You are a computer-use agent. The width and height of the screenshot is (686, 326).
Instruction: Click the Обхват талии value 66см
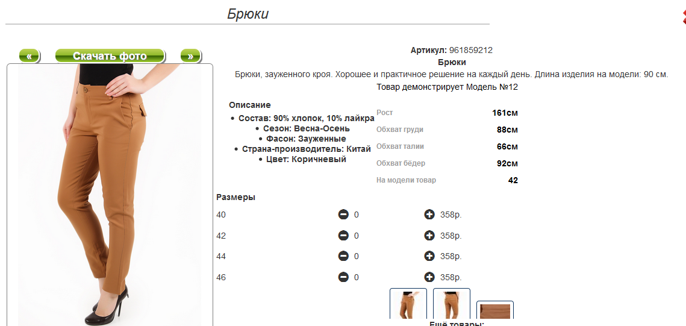tap(507, 146)
